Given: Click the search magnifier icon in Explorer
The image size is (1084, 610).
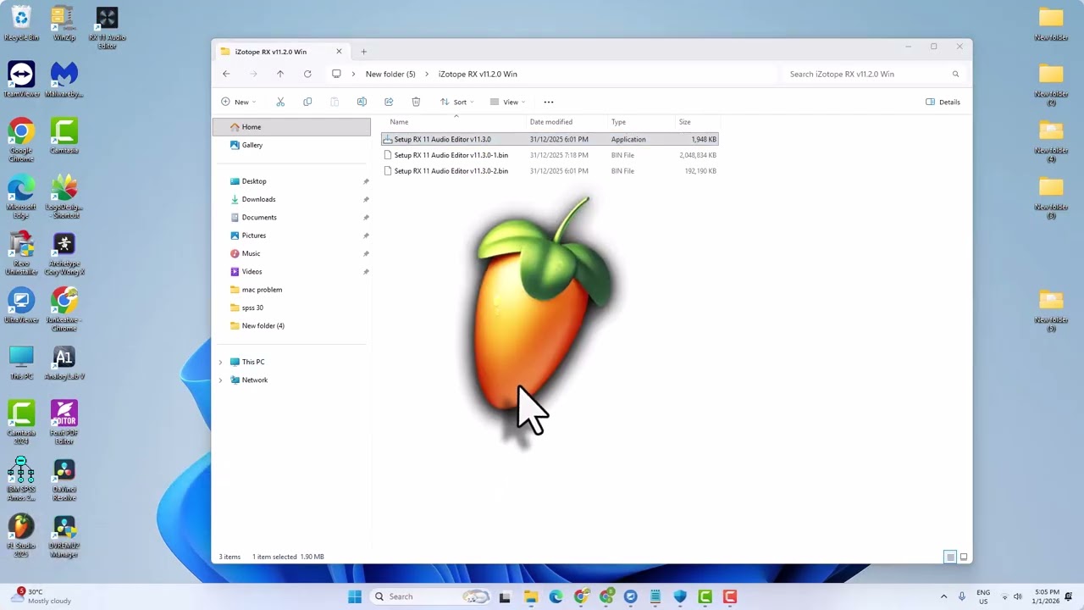Looking at the screenshot, I should click(x=955, y=74).
